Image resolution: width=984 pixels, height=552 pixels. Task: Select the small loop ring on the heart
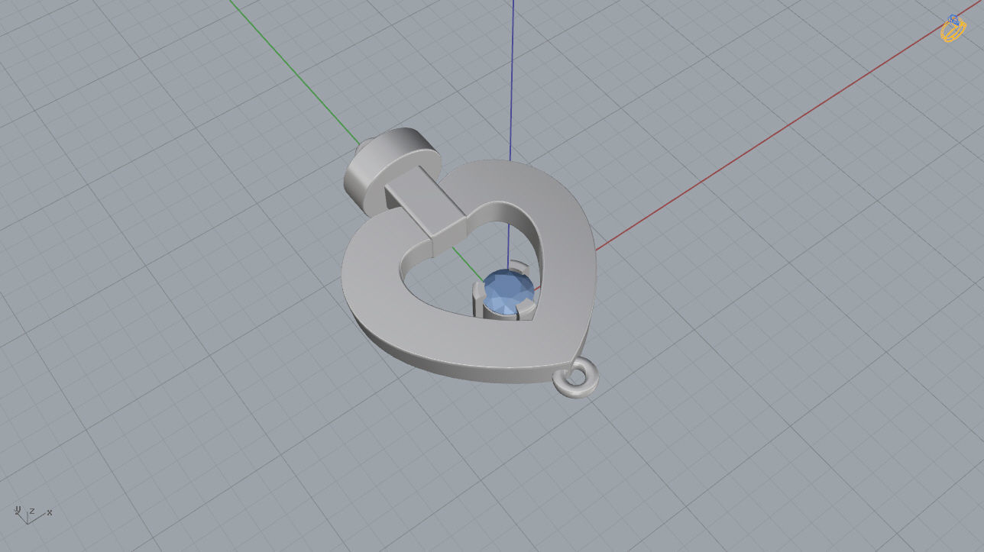pos(575,379)
